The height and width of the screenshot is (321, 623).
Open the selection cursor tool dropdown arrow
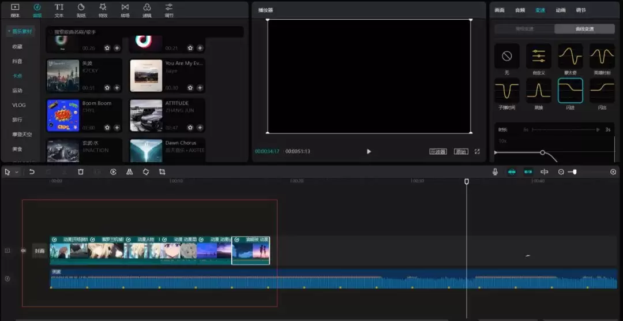coord(17,172)
